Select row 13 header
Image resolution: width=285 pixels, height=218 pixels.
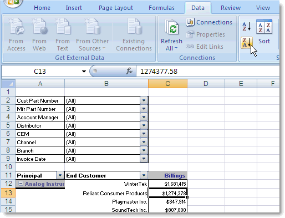[8, 192]
